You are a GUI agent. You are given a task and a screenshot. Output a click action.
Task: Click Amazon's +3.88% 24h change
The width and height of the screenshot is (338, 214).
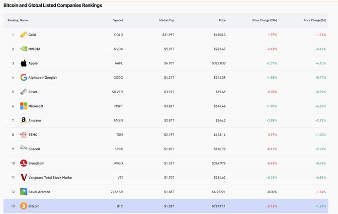[x=271, y=120]
